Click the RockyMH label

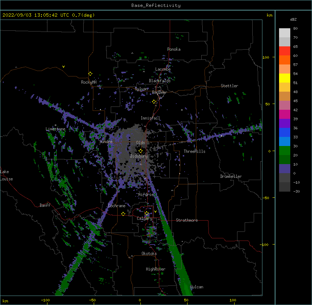tap(89, 82)
